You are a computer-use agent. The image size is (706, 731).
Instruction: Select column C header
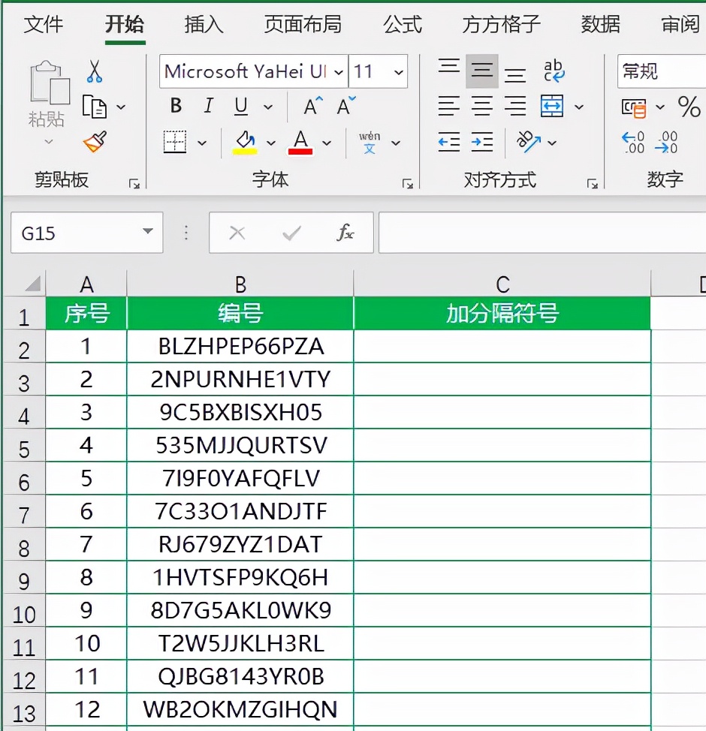502,284
